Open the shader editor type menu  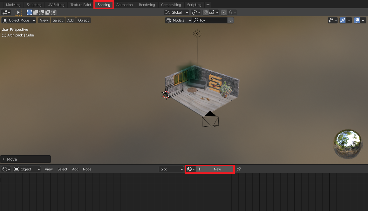[x=6, y=169]
